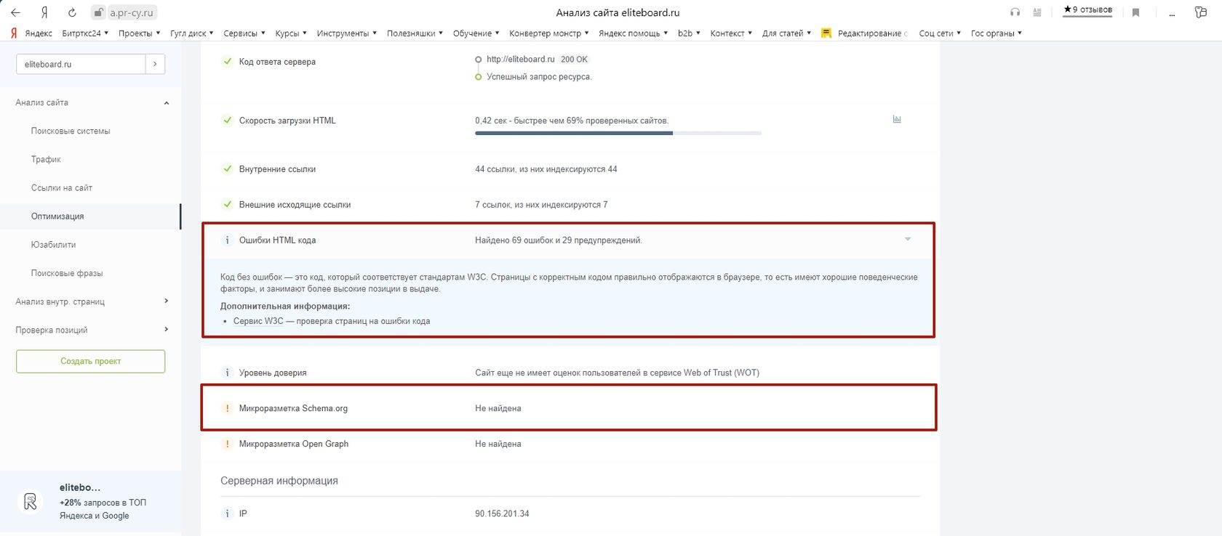Open the Курсы bookmarks dropdown

pos(291,33)
